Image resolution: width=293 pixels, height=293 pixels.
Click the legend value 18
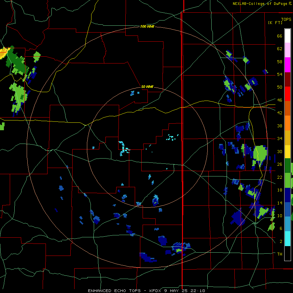pyautogui.click(x=280, y=190)
